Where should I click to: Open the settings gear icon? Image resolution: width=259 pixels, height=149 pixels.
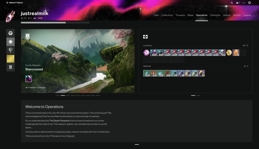pos(250,3)
